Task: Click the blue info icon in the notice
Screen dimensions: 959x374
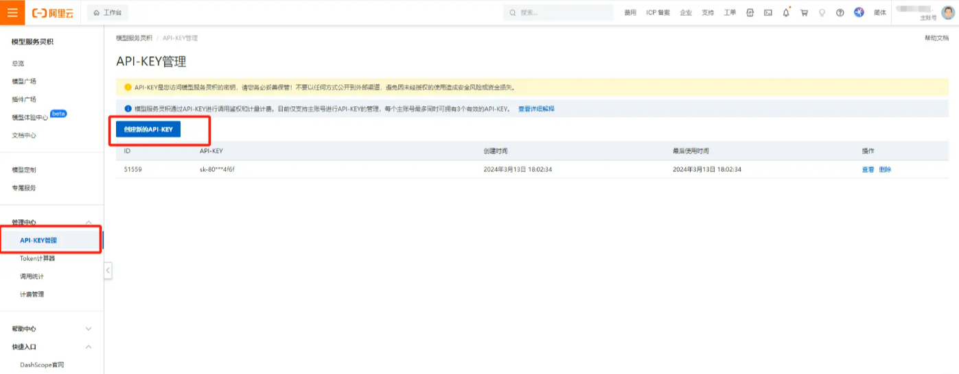Action: [128, 109]
